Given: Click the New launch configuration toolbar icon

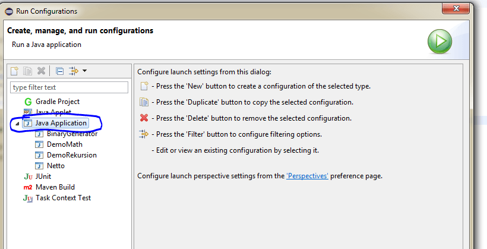Looking at the screenshot, I should 14,71.
